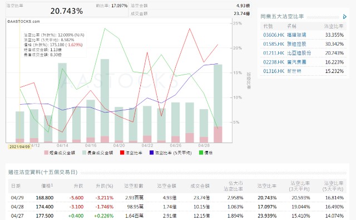Image resolution: width=356 pixels, height=220 pixels.
Task: Click the 23.74億 turnover value at the top
Action: click(242, 13)
